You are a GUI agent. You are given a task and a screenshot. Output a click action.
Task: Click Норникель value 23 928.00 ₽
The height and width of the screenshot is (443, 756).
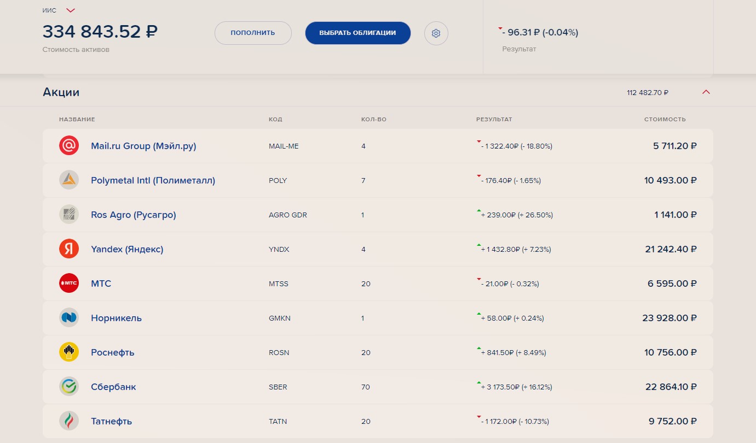coord(670,318)
